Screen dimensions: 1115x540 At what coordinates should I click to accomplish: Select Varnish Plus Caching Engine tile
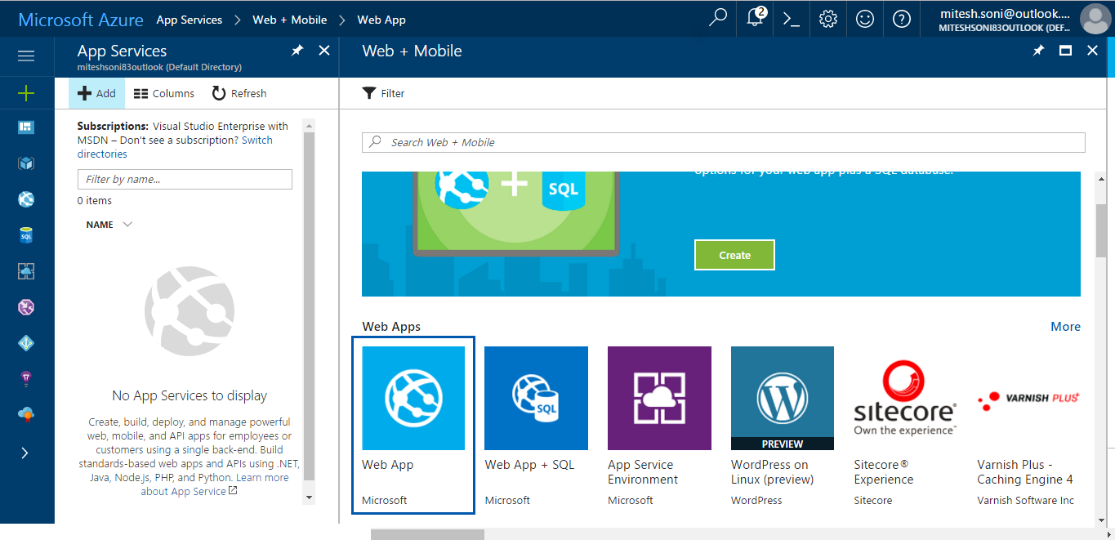pos(1028,425)
